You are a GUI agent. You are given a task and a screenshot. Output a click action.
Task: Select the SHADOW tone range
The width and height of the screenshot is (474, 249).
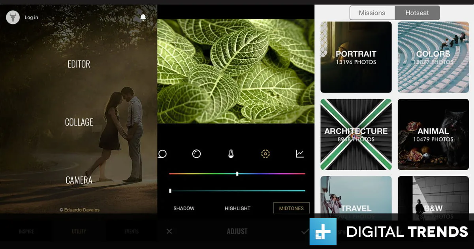pos(184,208)
